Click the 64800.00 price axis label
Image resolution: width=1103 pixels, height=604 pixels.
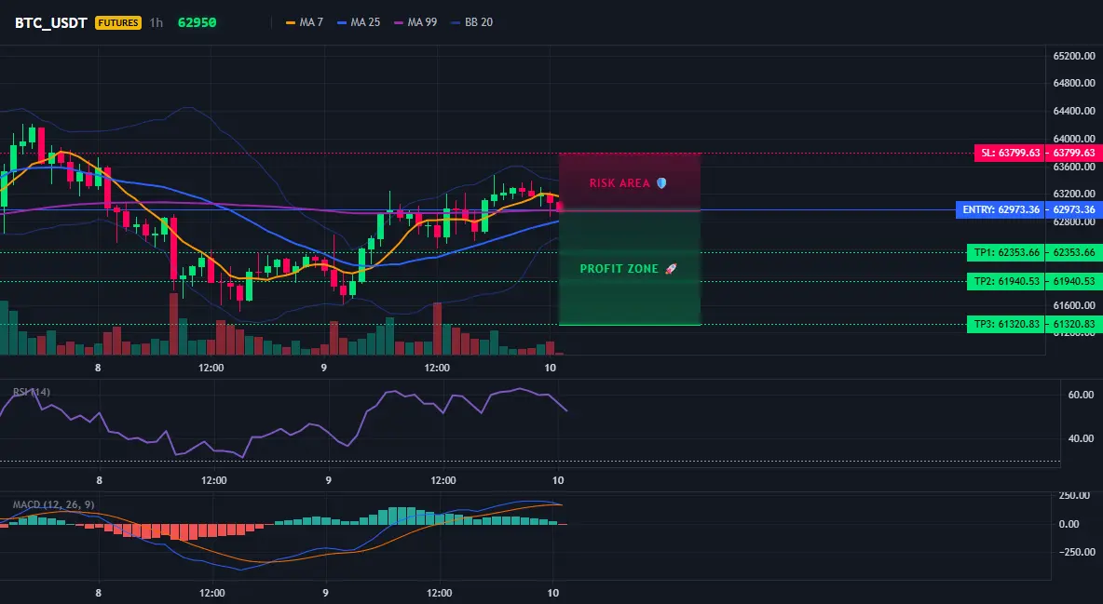tap(1074, 83)
